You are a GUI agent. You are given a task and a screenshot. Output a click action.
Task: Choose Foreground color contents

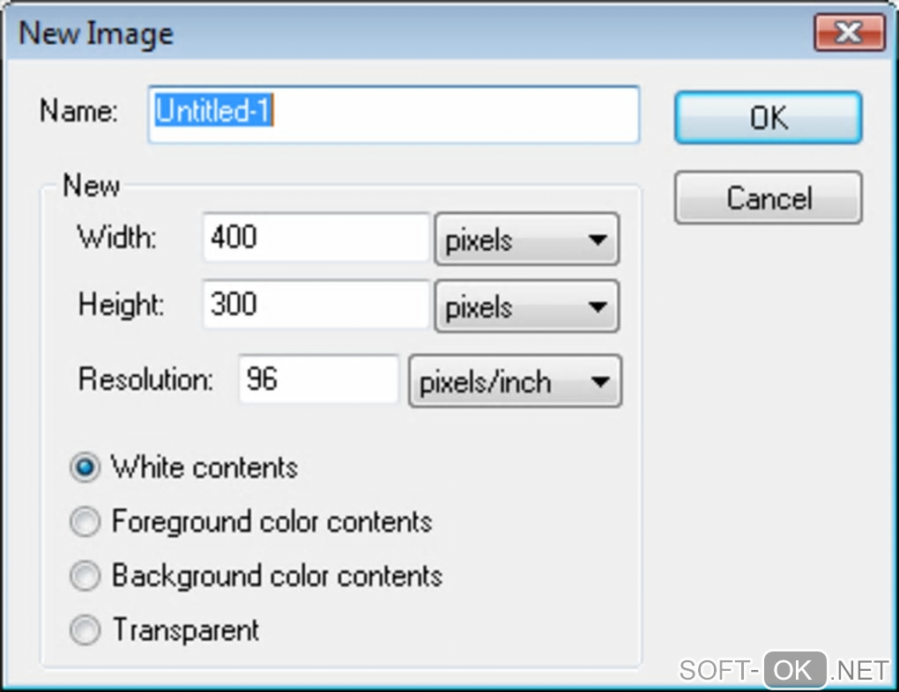pos(85,522)
